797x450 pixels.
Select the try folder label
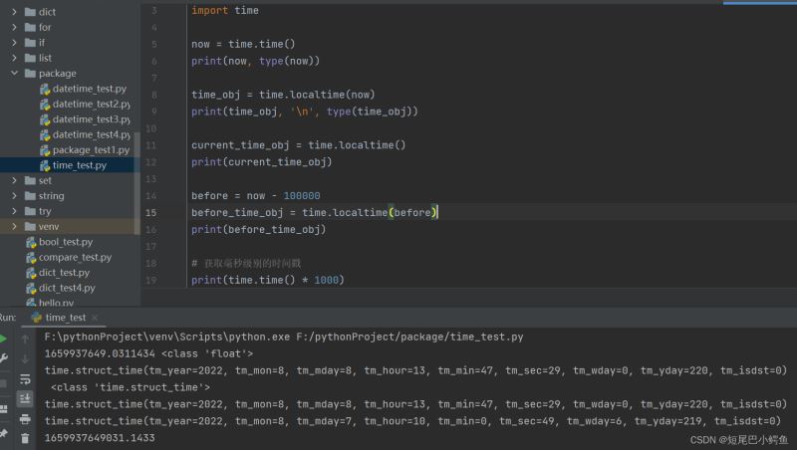point(45,211)
